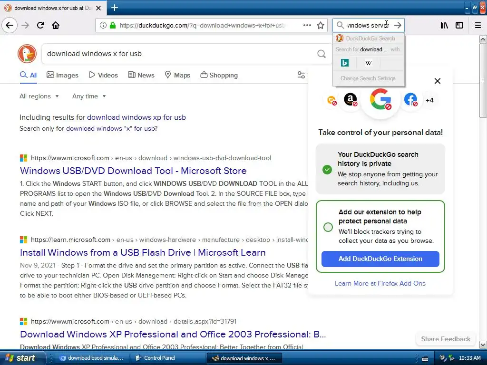The width and height of the screenshot is (487, 365).
Task: Open Windows USB/DVD Download Tool result
Action: pos(133,171)
